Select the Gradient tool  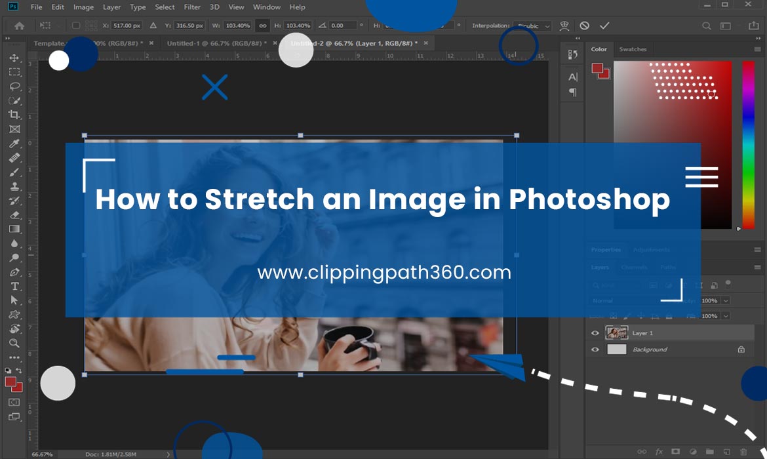tap(14, 229)
